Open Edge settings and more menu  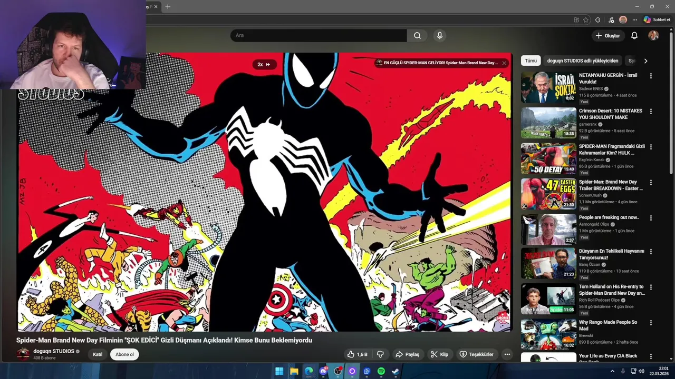(635, 20)
